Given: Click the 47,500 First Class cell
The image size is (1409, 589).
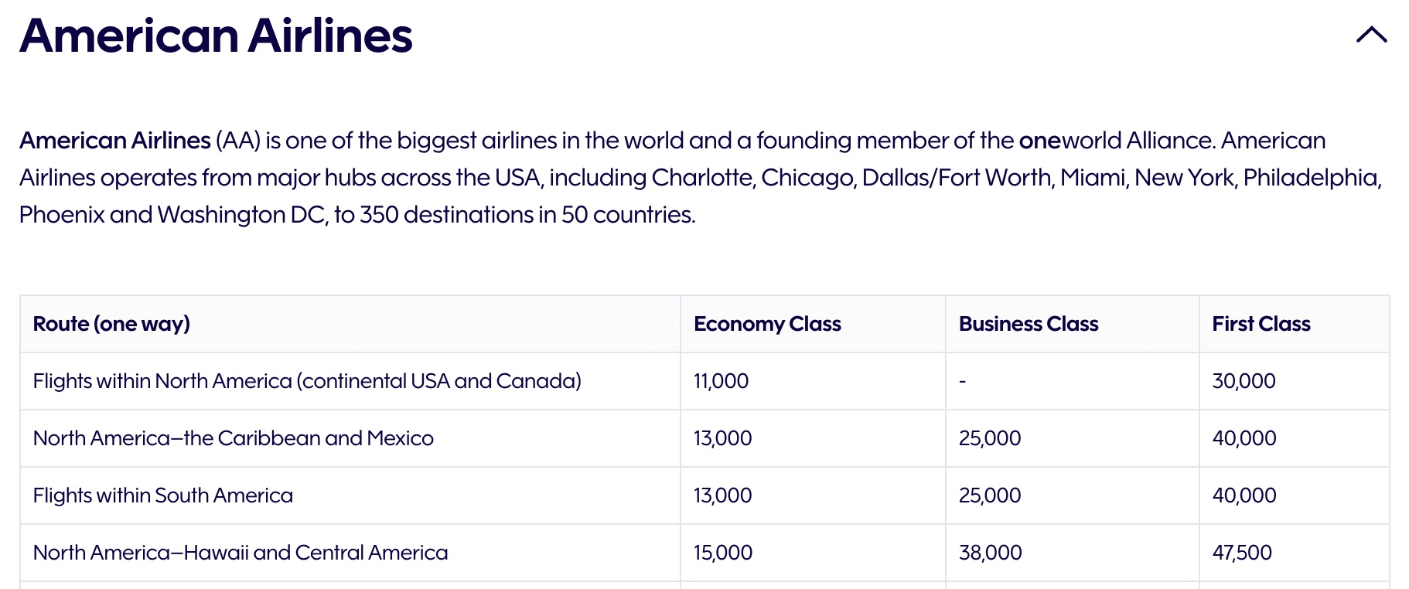Looking at the screenshot, I should pos(1241,552).
